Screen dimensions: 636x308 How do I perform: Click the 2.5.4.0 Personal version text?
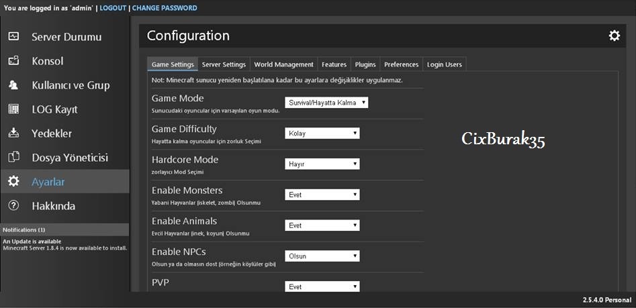pos(607,300)
